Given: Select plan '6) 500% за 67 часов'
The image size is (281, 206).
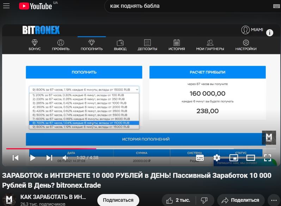Looking at the screenshot, I should point(84,115).
